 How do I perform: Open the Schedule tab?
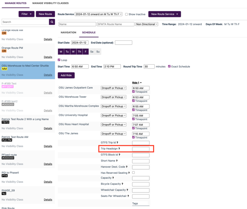(x=89, y=32)
